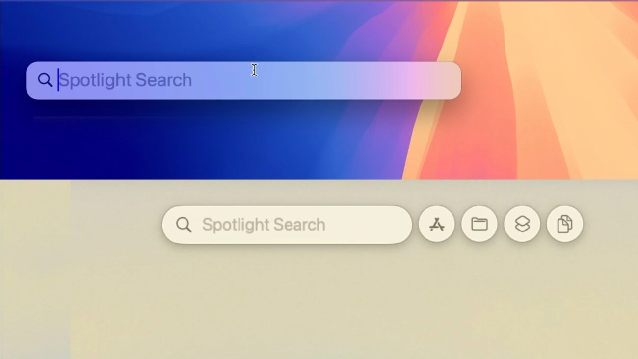Click the magnifying glass in the lower Spotlight bar

point(184,225)
